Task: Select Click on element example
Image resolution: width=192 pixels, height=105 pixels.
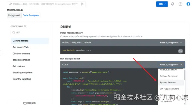Action: pos(21,54)
